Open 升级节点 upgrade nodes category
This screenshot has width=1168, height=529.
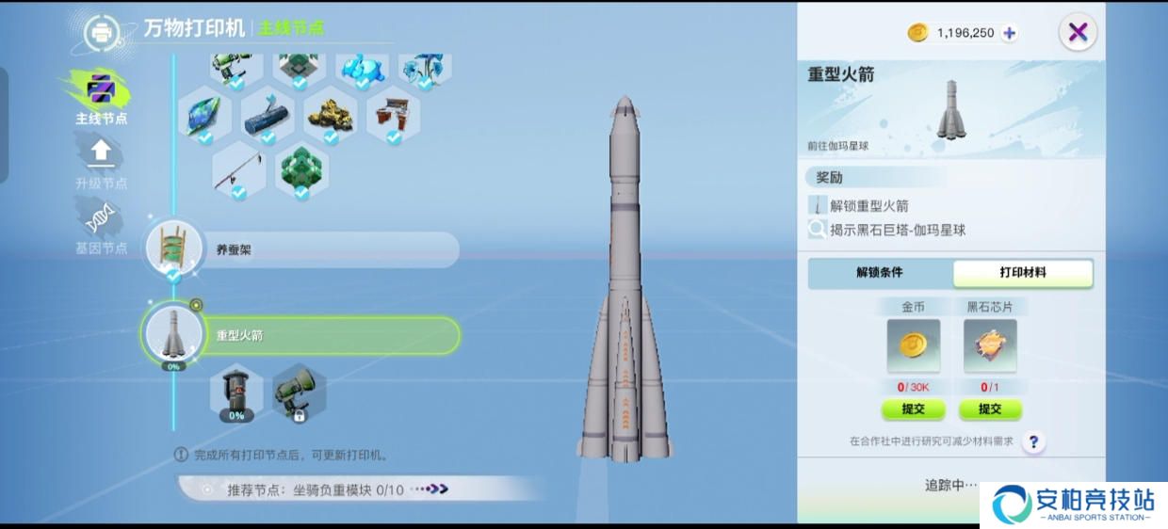101,163
